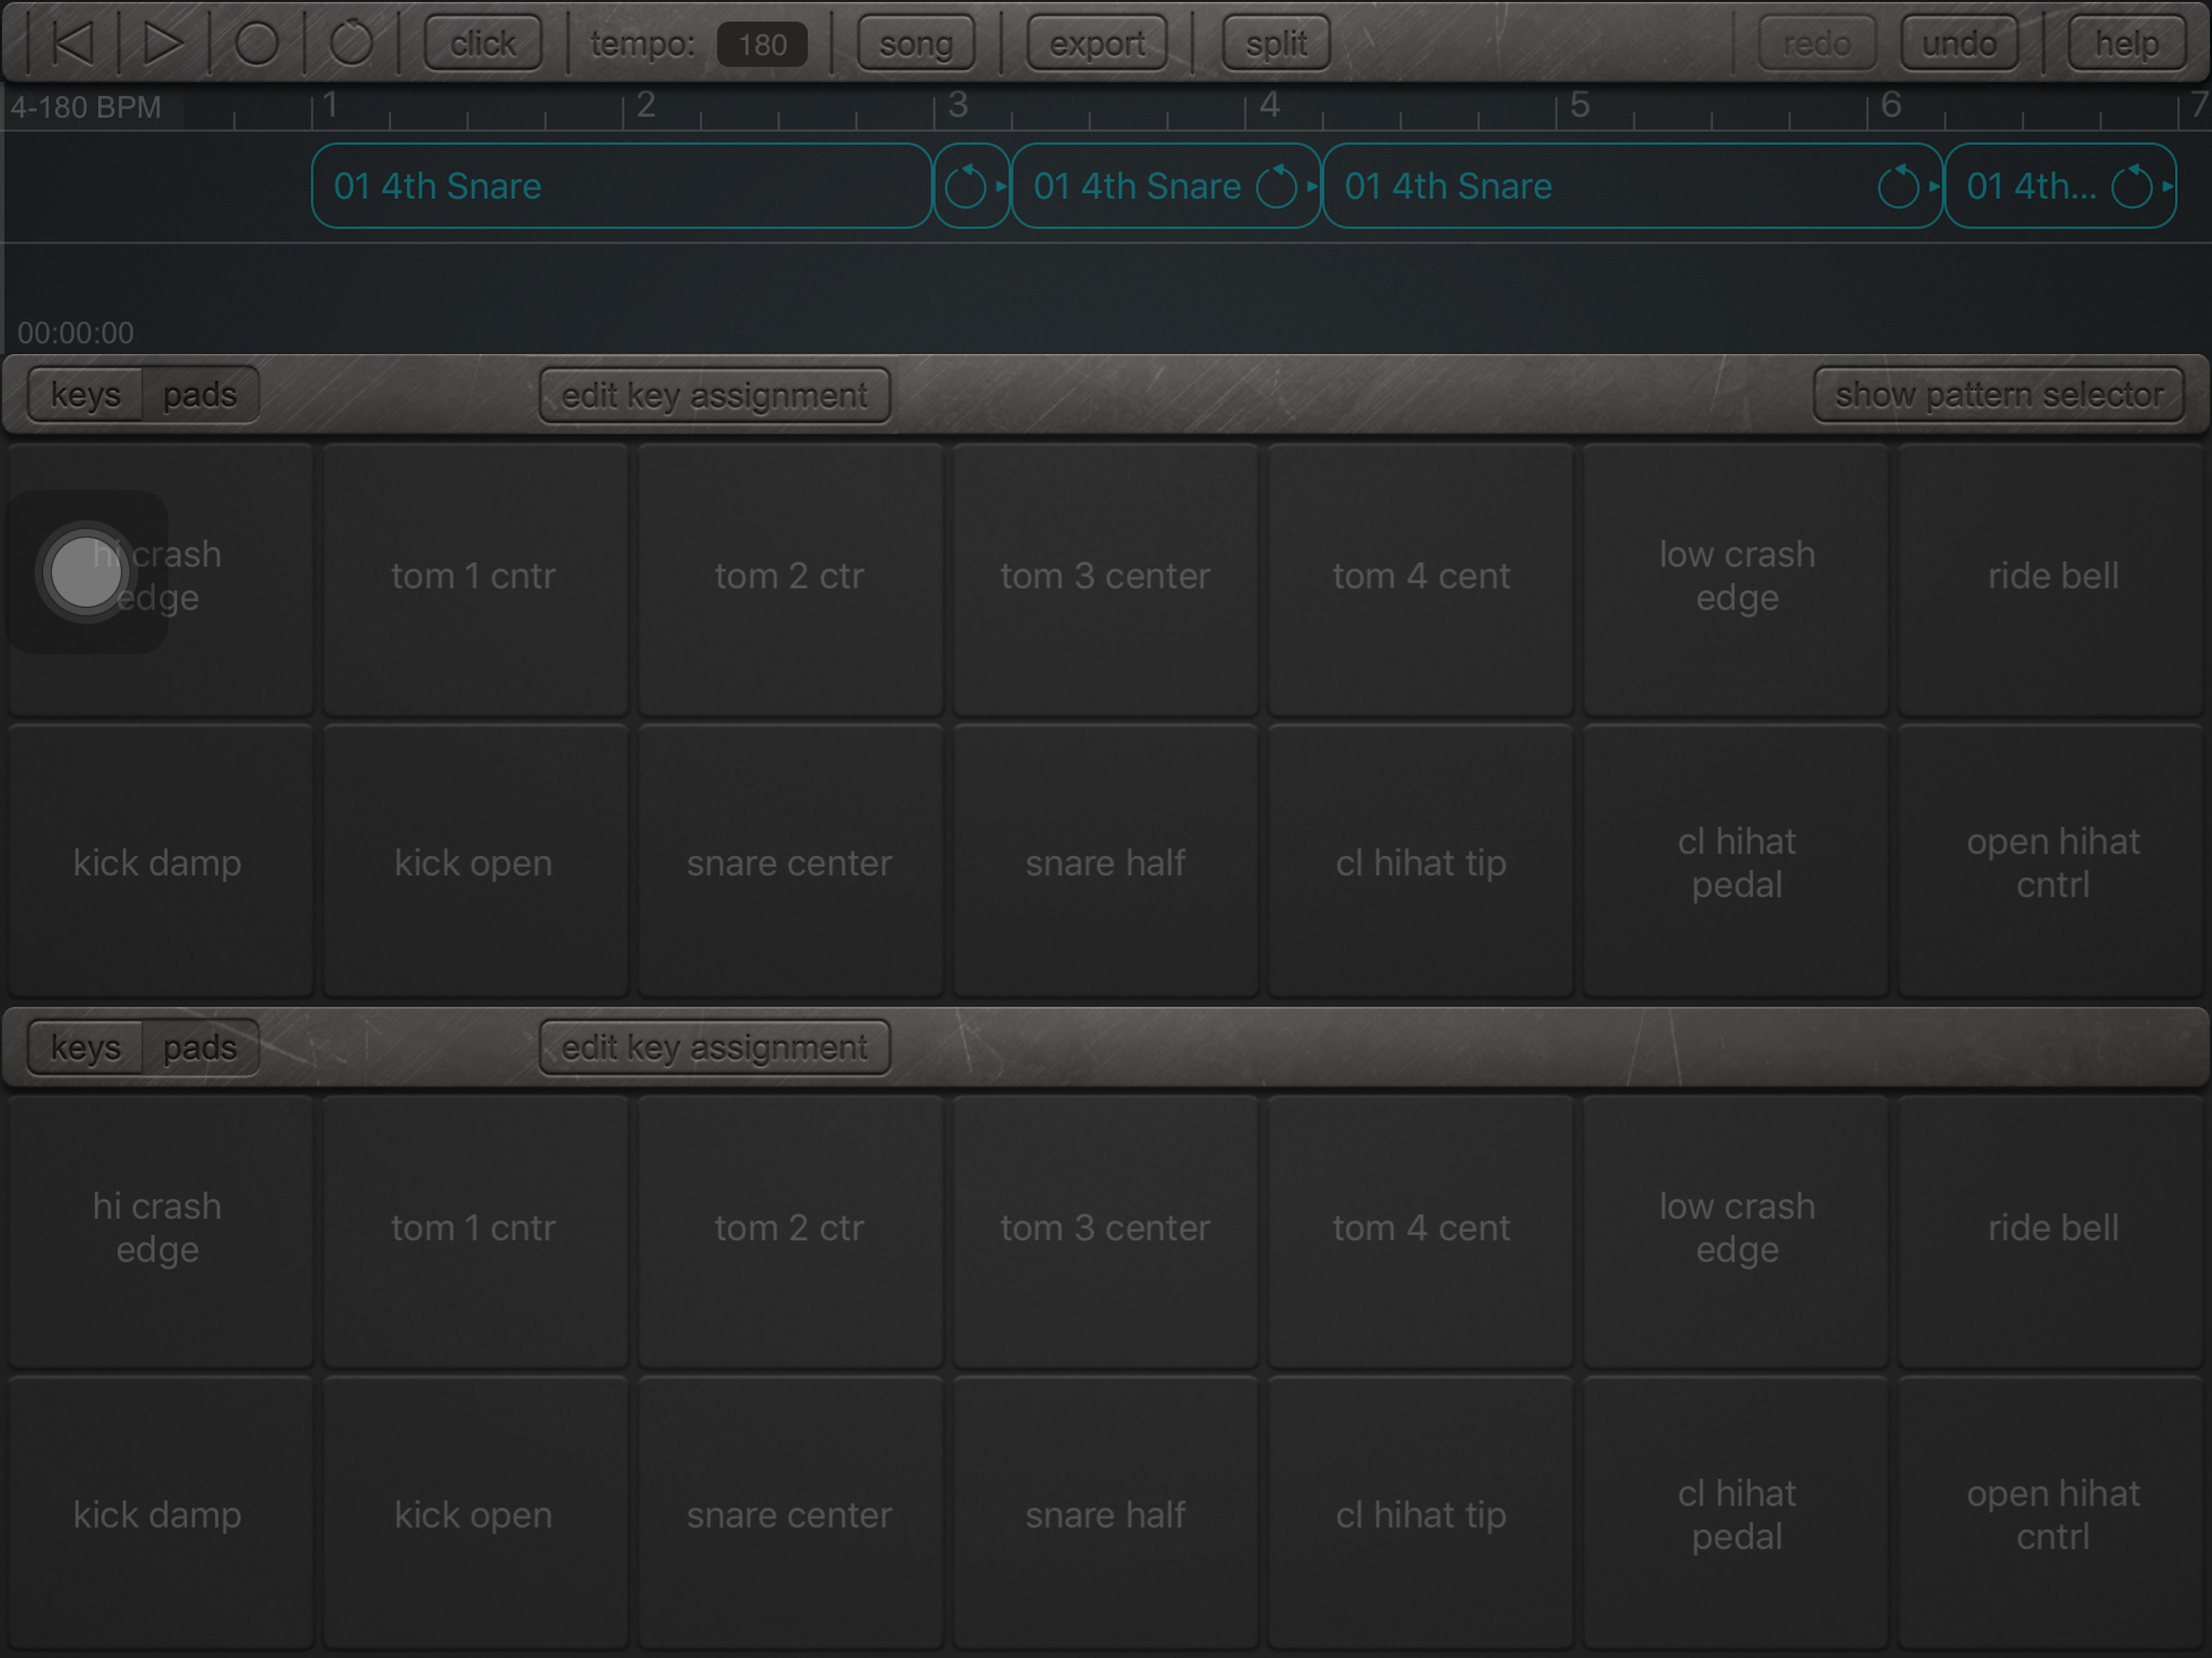Click loop icon on third 4th Snare clip
Image resolution: width=2212 pixels, height=1658 pixels.
pyautogui.click(x=1898, y=187)
